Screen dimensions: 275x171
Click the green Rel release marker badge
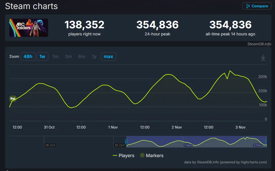pyautogui.click(x=13, y=99)
